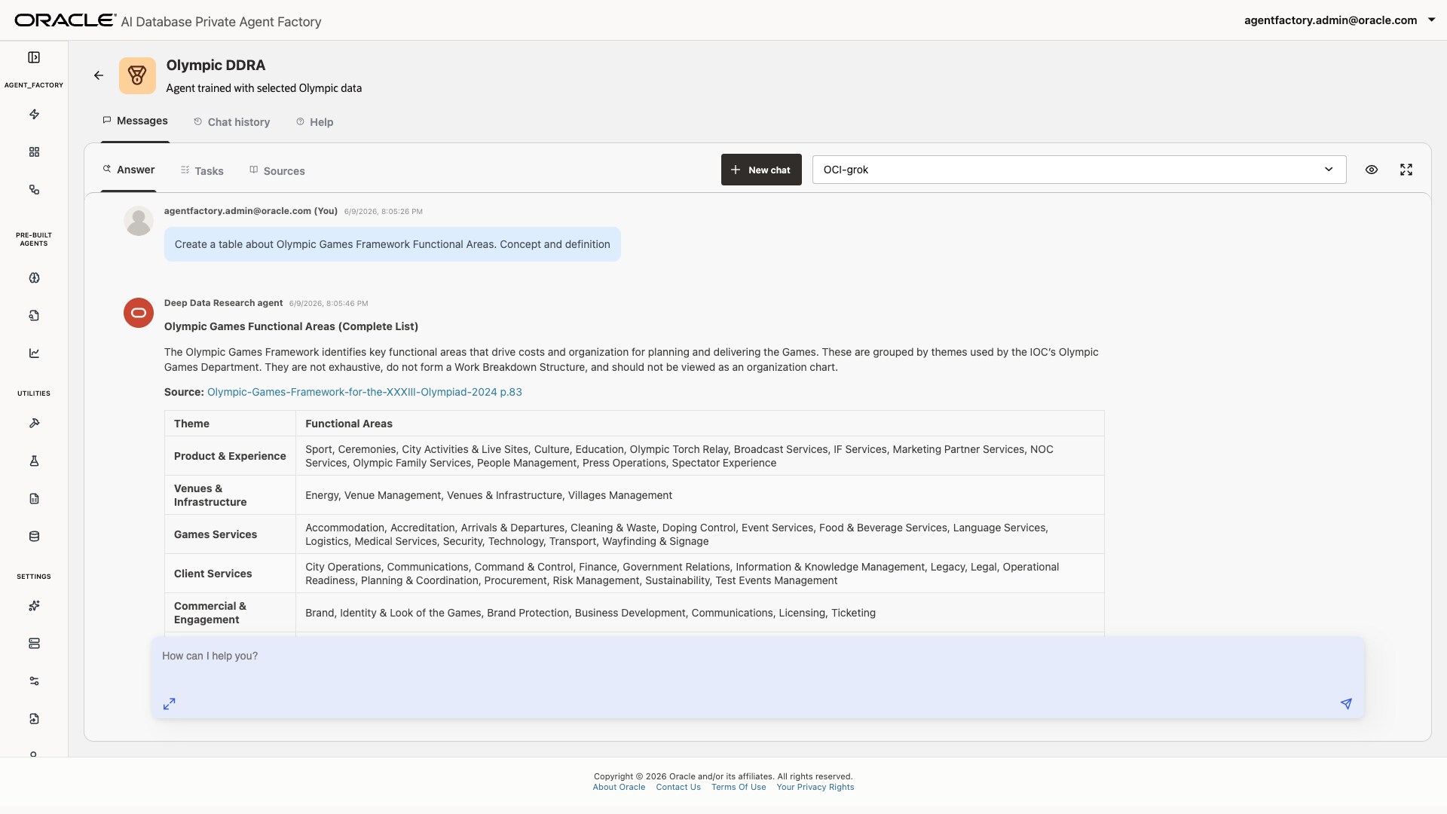Open the file export icon under Settings

coord(34,719)
